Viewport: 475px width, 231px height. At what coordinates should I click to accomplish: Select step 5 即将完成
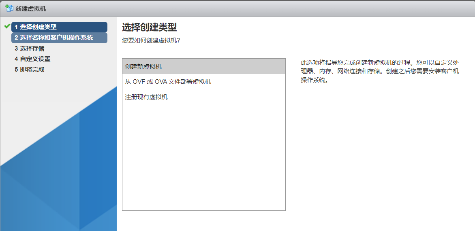(x=30, y=70)
